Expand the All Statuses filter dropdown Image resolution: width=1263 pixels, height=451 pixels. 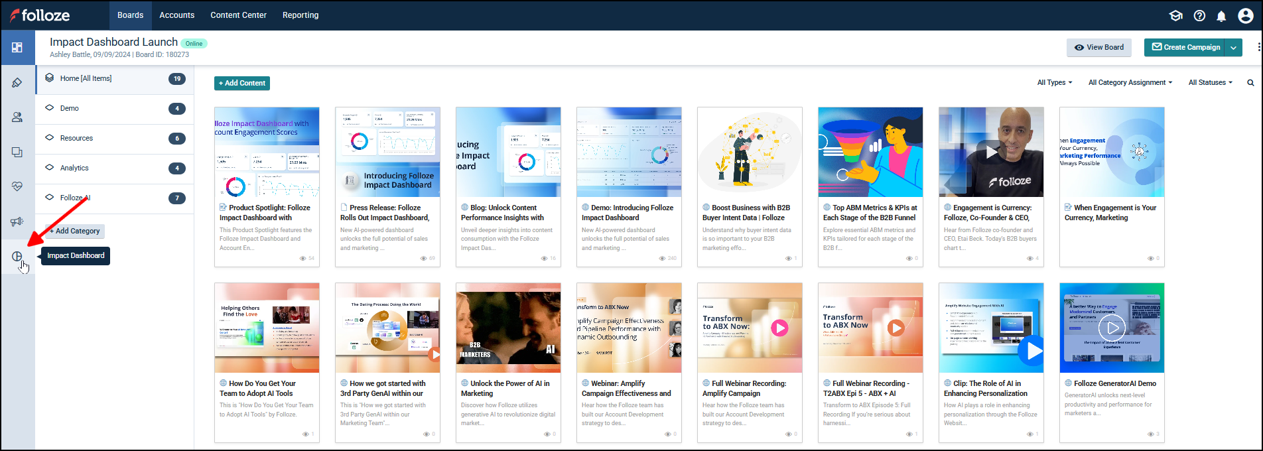[1210, 83]
